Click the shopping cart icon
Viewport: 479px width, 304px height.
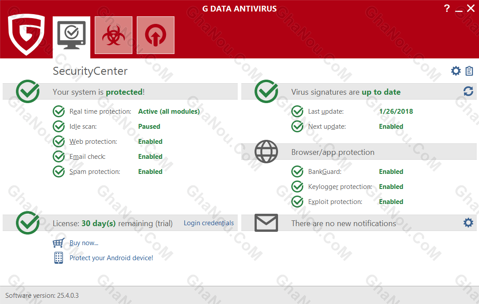click(58, 243)
